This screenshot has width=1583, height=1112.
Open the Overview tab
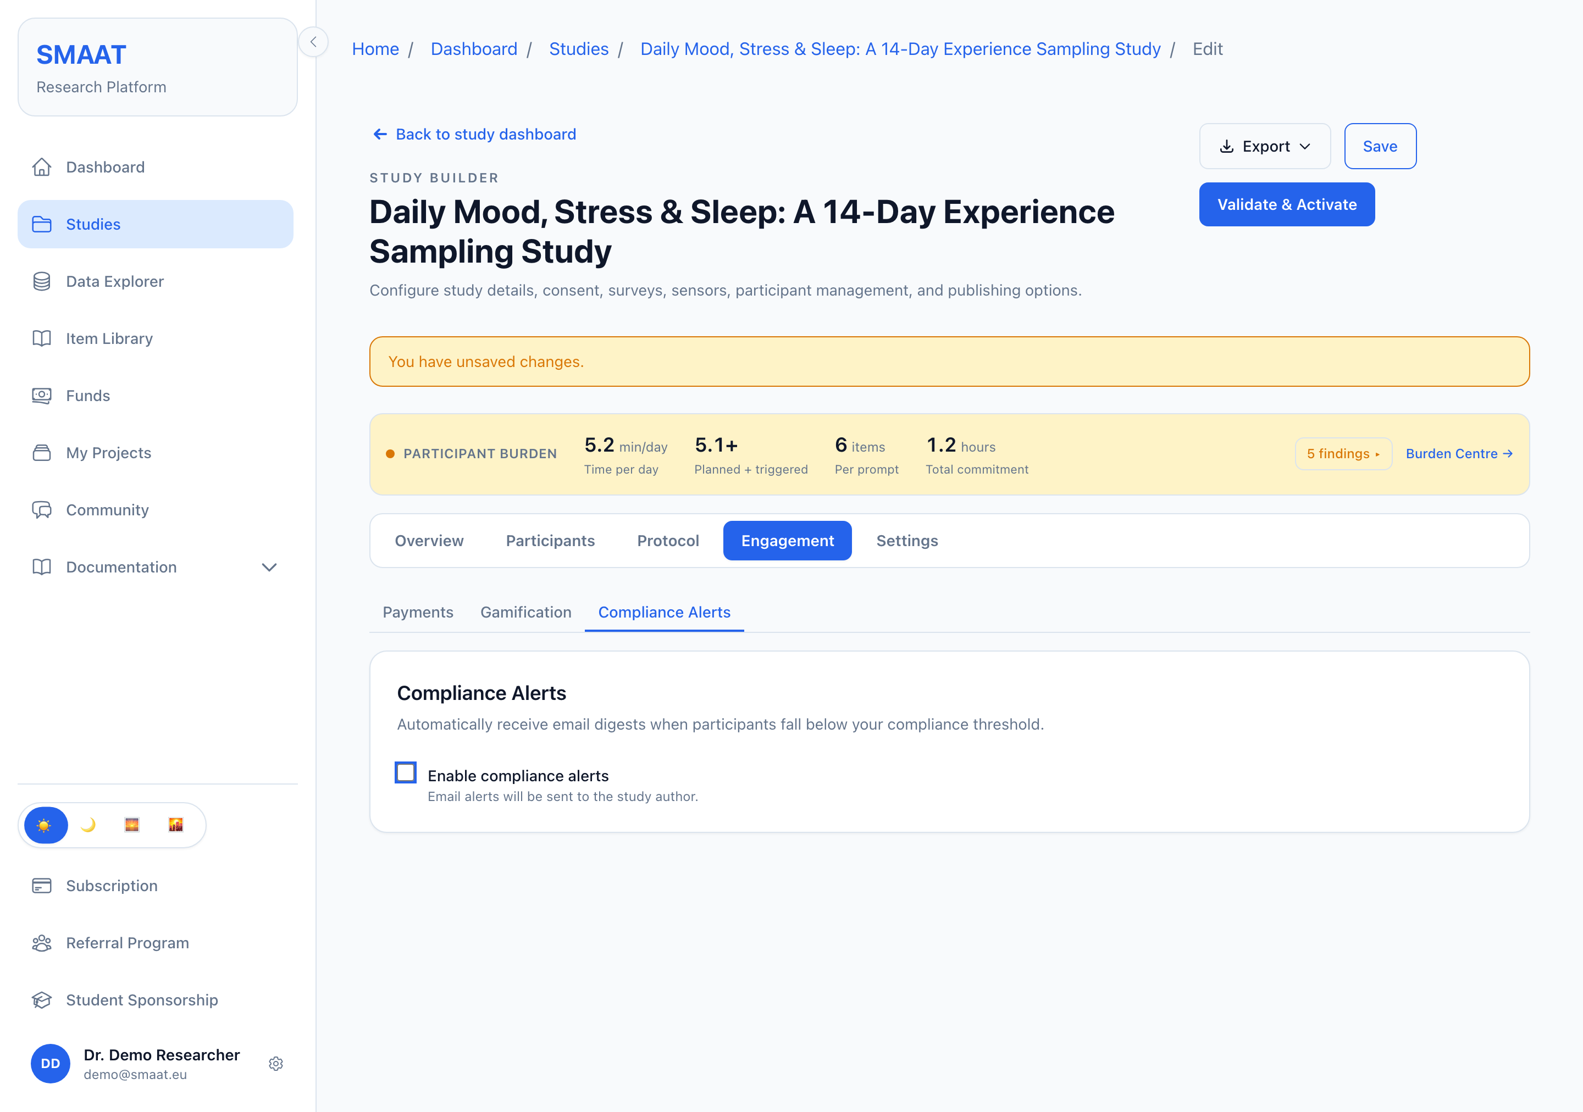point(429,541)
